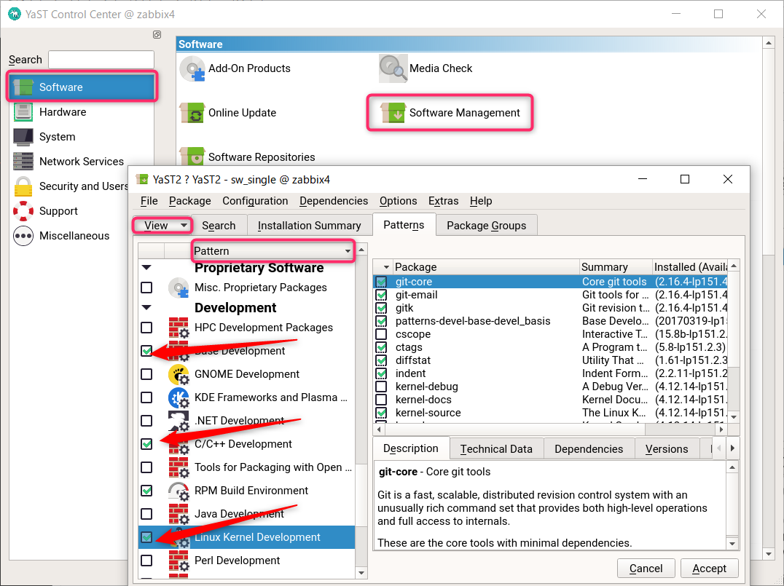Open the Extras menu
This screenshot has width=784, height=586.
444,201
